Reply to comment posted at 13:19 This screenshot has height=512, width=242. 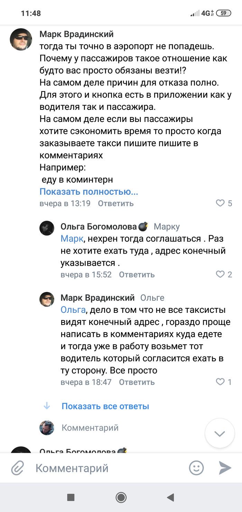[x=115, y=203]
